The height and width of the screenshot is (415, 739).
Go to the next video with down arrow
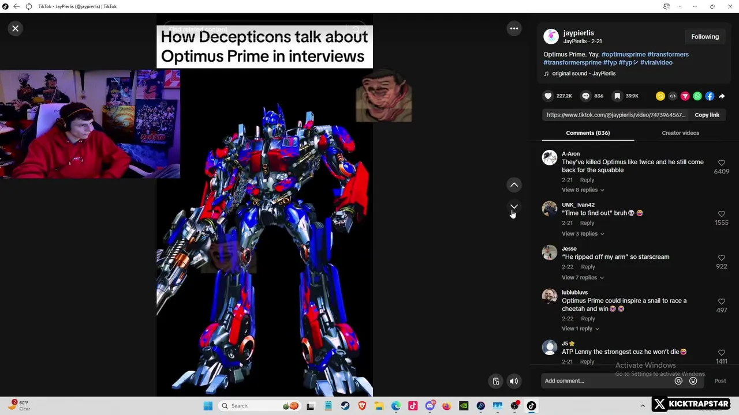point(514,207)
